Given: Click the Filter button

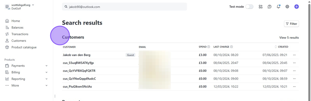Looking at the screenshot, I should click(291, 24).
